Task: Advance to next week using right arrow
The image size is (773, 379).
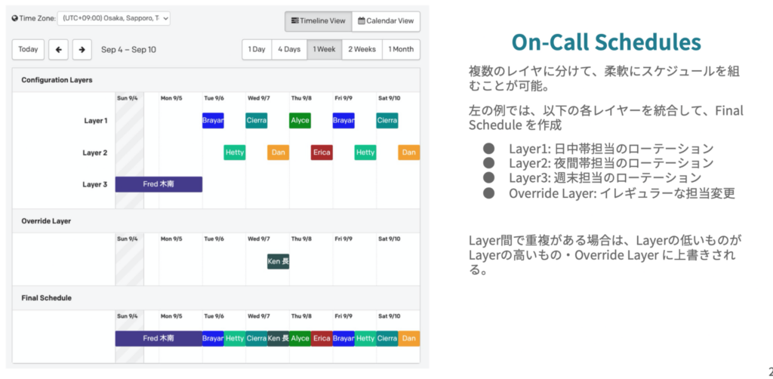Action: click(82, 50)
